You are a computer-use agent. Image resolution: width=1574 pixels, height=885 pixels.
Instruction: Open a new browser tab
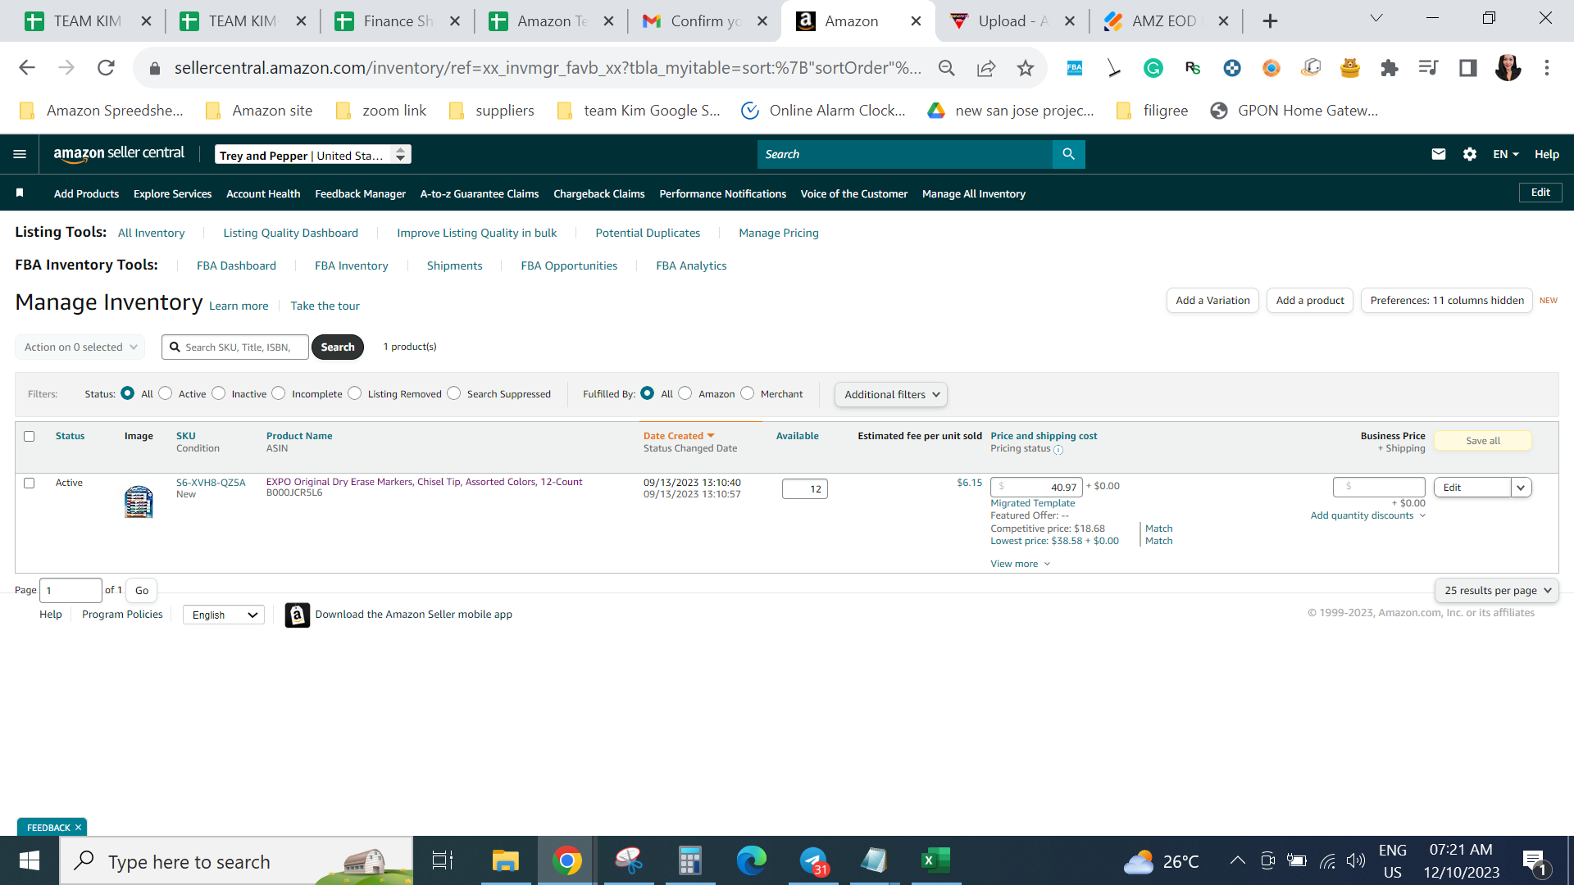click(1270, 21)
